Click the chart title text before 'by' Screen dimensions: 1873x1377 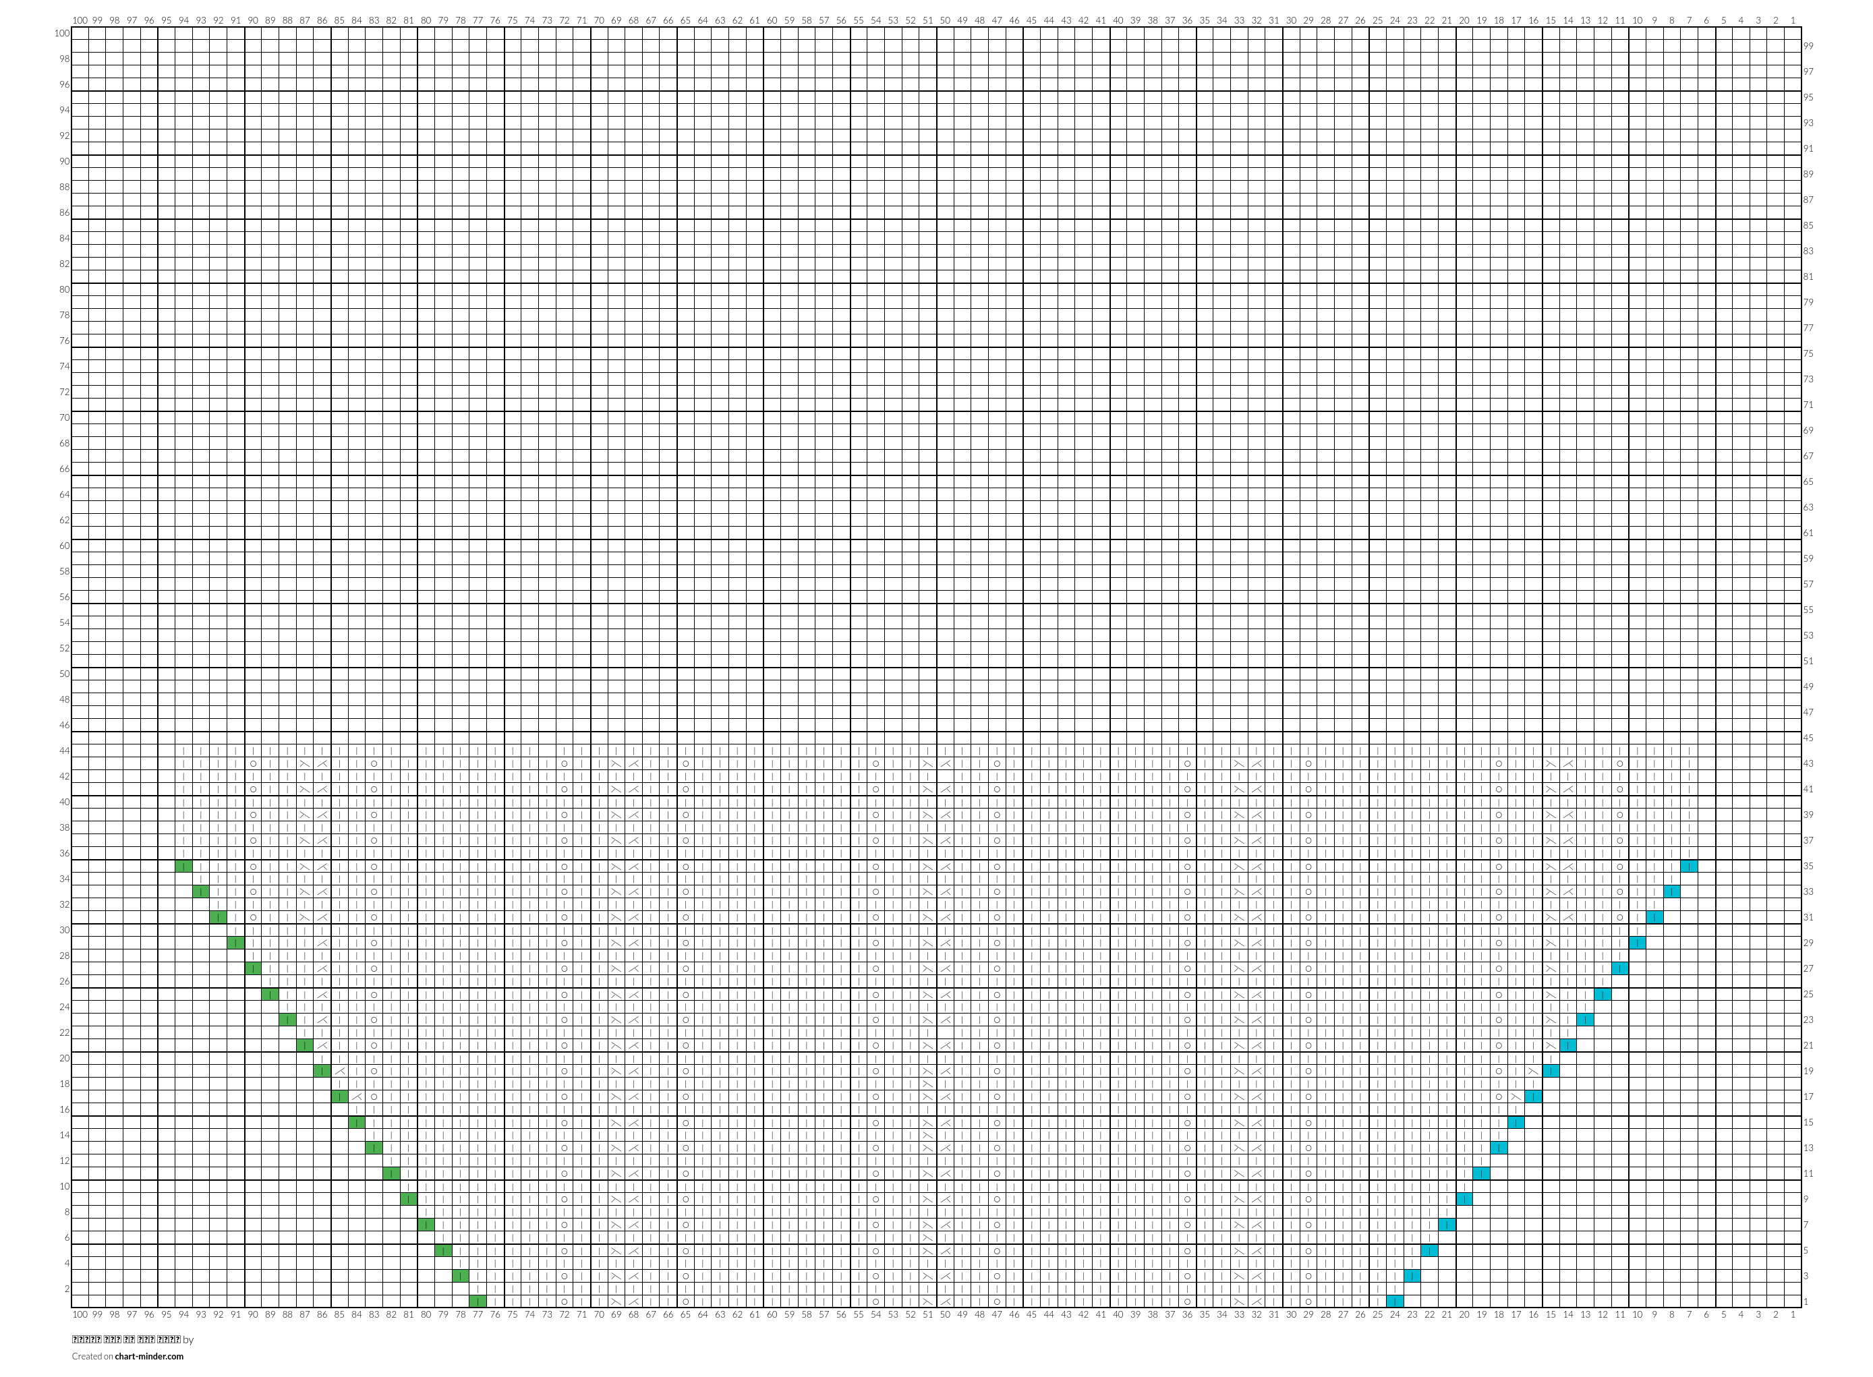click(126, 1339)
